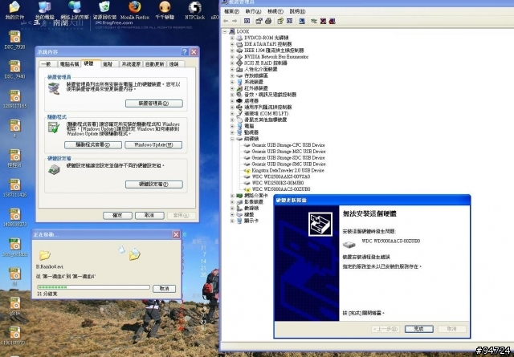
Task: Open the 執行(A) menu in Device Manager
Action: (254, 11)
